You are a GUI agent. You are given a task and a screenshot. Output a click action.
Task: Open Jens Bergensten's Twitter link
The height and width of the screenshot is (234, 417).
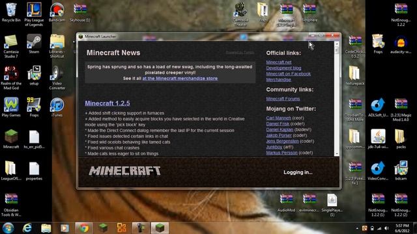(282, 141)
